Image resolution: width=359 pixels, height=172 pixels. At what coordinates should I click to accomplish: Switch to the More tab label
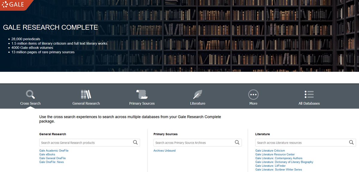pyautogui.click(x=253, y=103)
